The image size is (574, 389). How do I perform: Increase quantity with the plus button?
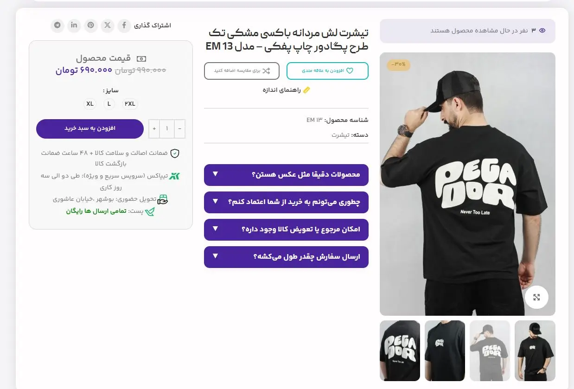click(x=154, y=129)
